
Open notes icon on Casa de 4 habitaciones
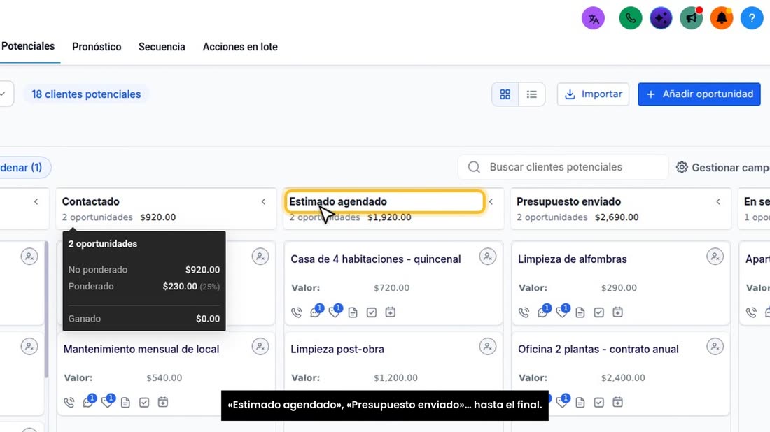point(353,312)
